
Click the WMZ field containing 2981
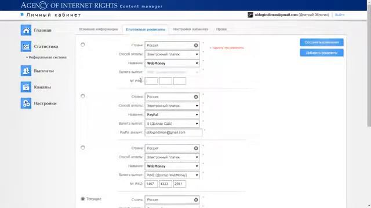coord(179,184)
